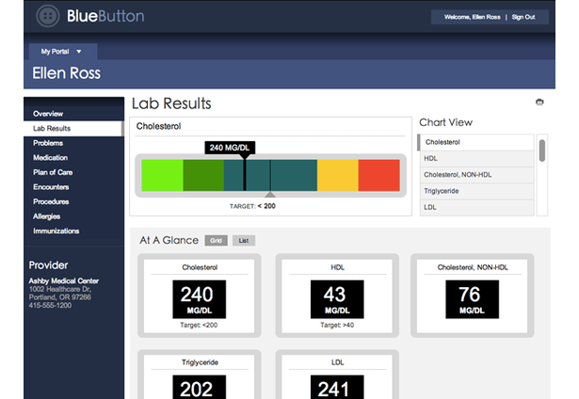Open Plan of Care section
579x399 pixels.
[53, 172]
